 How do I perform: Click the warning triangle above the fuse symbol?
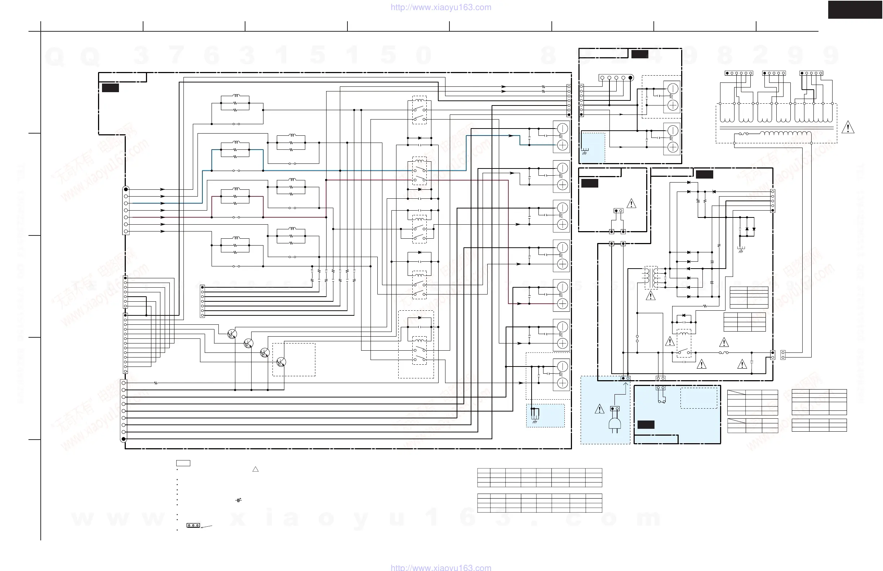coord(724,342)
